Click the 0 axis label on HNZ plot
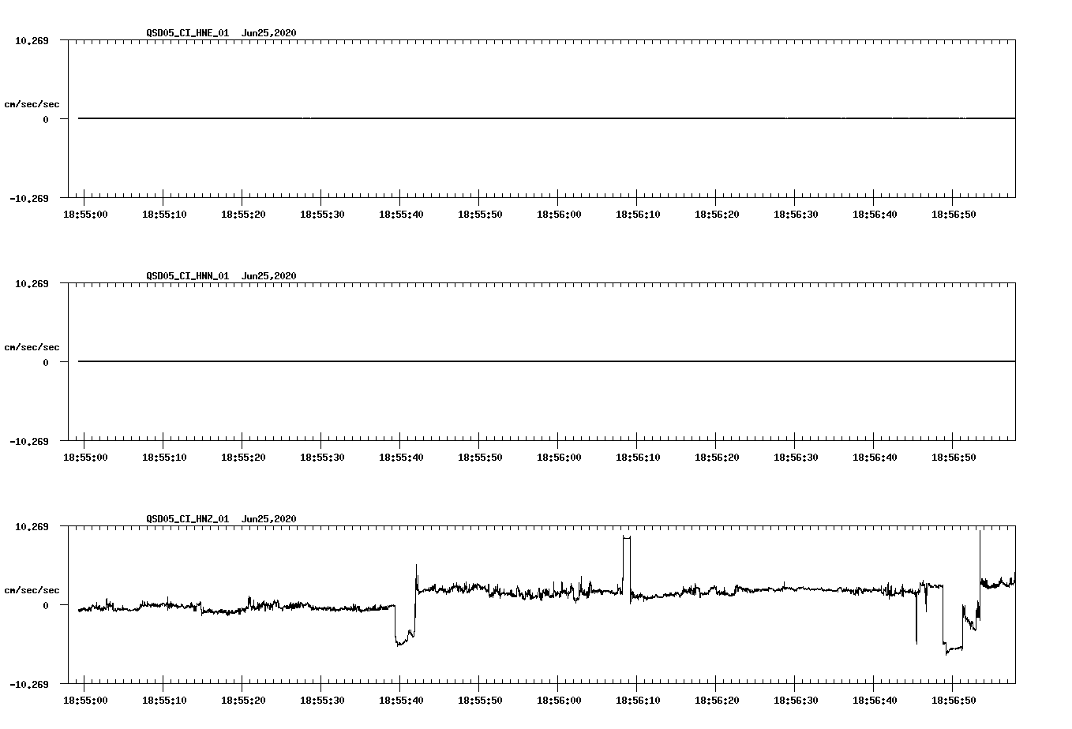Screen dimensions: 1072x729 pos(46,605)
